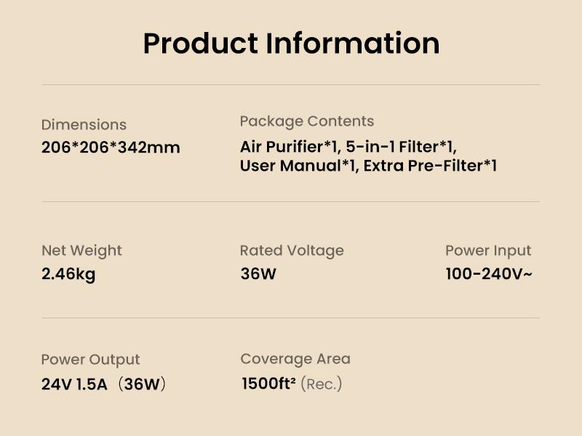Image resolution: width=582 pixels, height=436 pixels.
Task: Click the 24V 1.5A value
Action: 74,384
